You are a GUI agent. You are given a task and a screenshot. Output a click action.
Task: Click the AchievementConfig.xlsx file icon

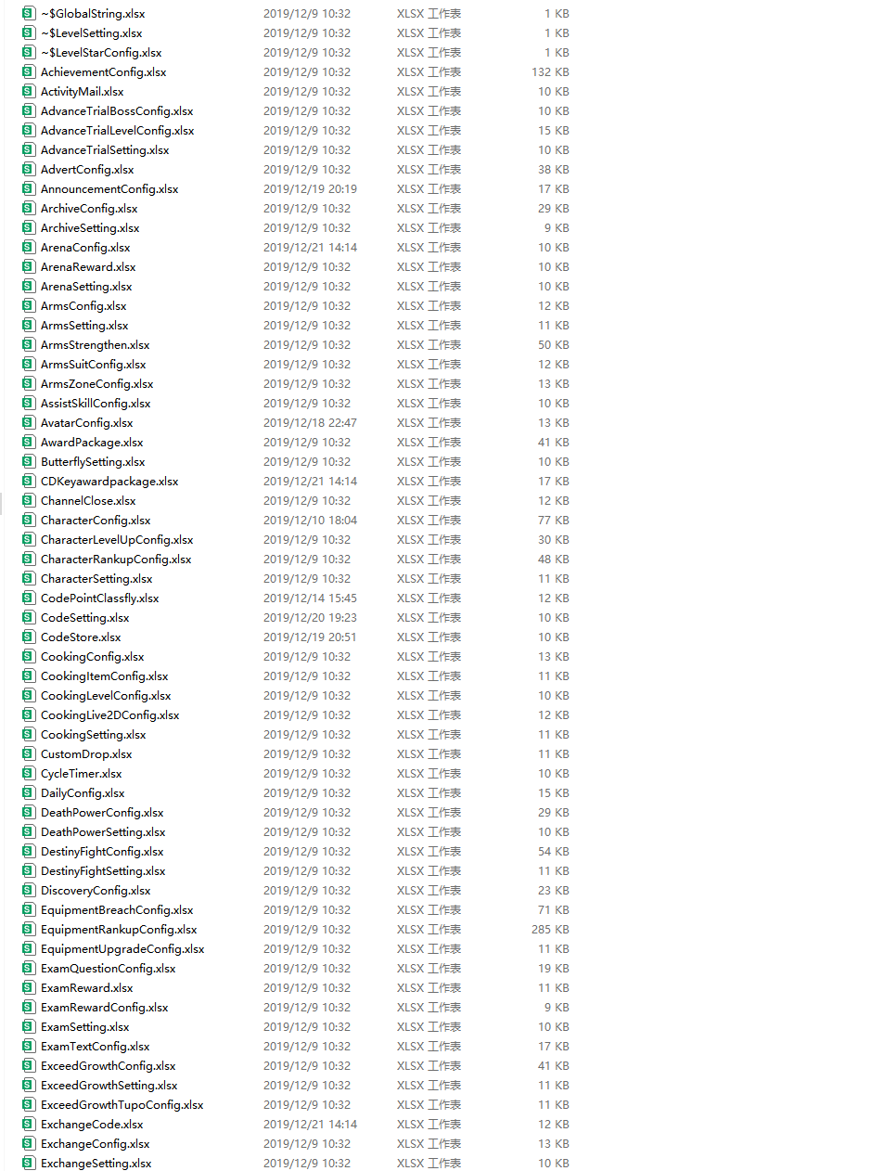[x=28, y=72]
